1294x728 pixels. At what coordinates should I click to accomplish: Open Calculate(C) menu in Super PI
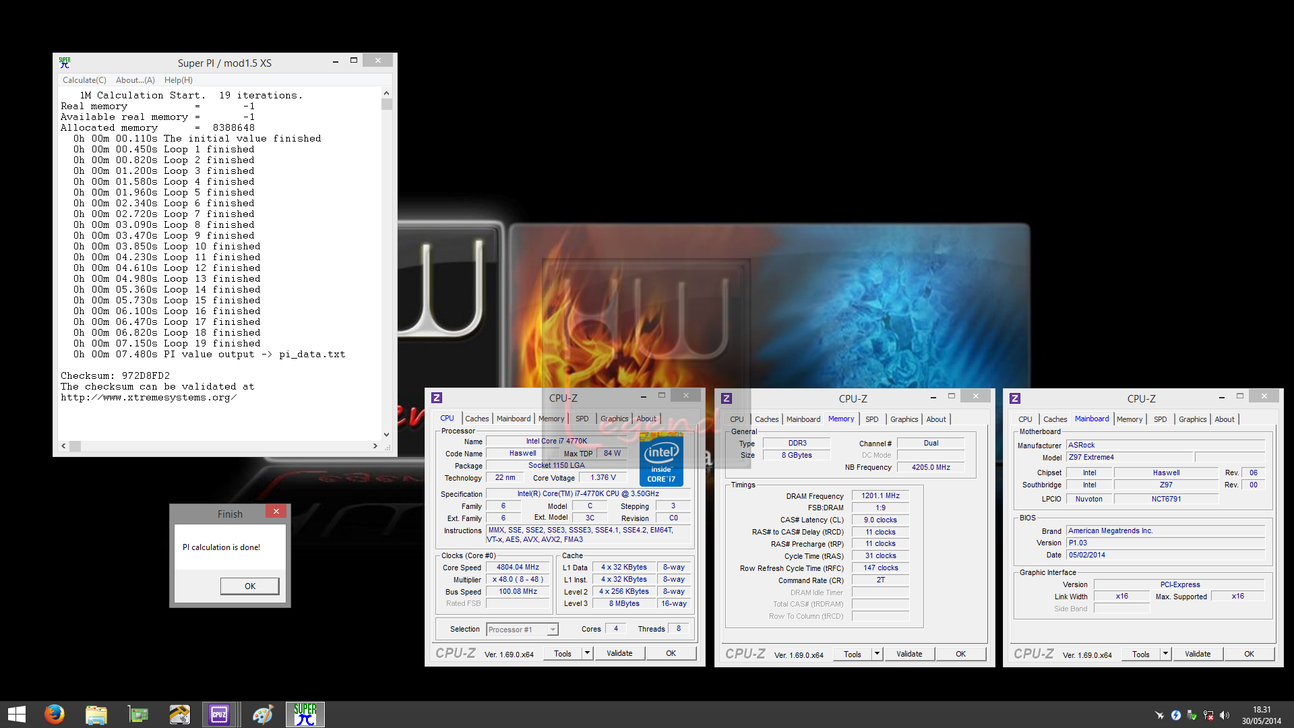click(x=84, y=80)
